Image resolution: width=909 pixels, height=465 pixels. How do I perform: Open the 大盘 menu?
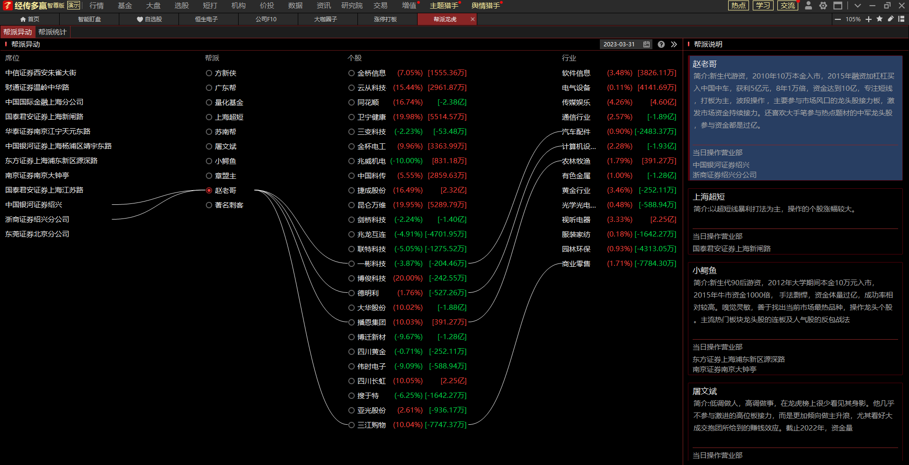[x=153, y=6]
